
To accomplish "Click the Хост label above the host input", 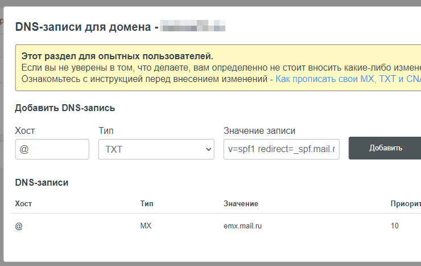I will (x=24, y=130).
